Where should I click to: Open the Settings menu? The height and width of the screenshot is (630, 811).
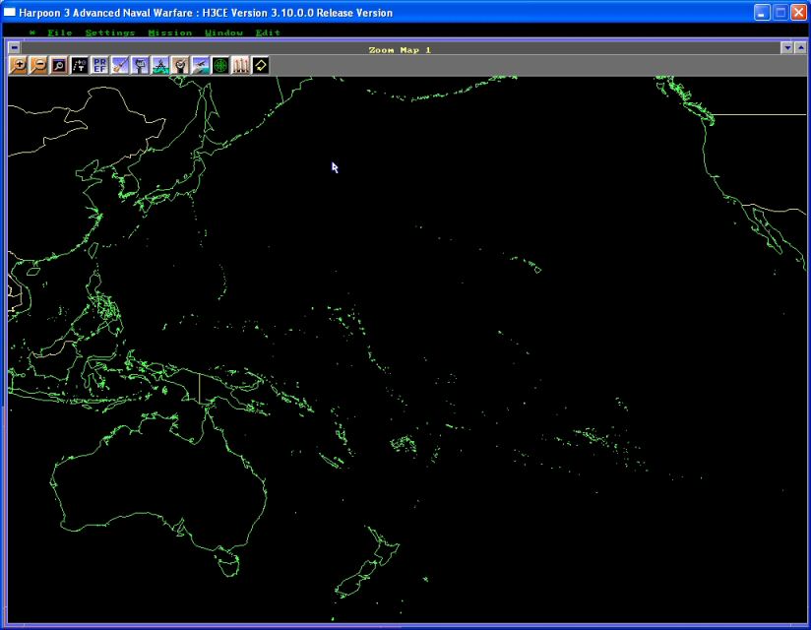109,32
